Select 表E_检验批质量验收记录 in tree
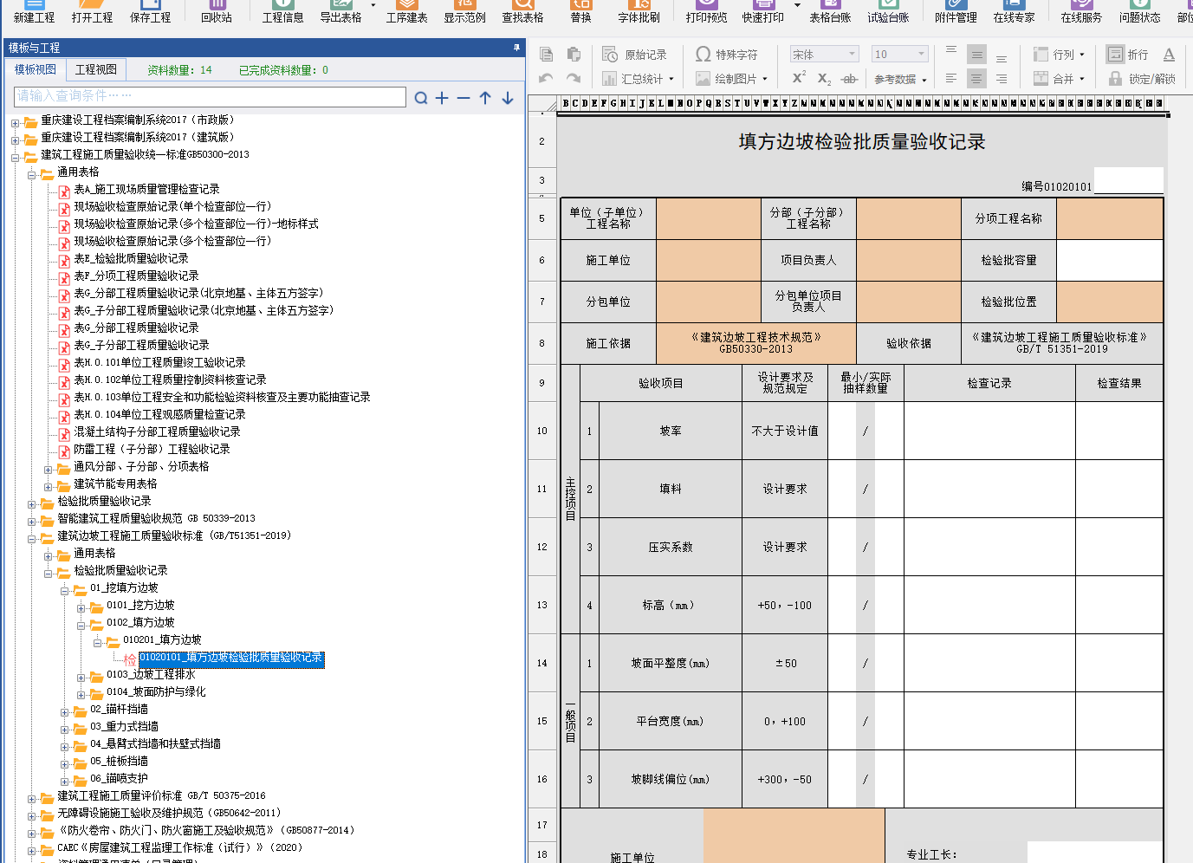This screenshot has width=1193, height=863. [131, 258]
